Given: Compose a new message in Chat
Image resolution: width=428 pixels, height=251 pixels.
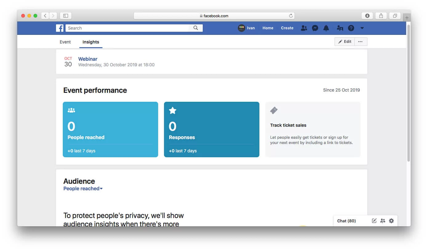Looking at the screenshot, I should (x=374, y=221).
